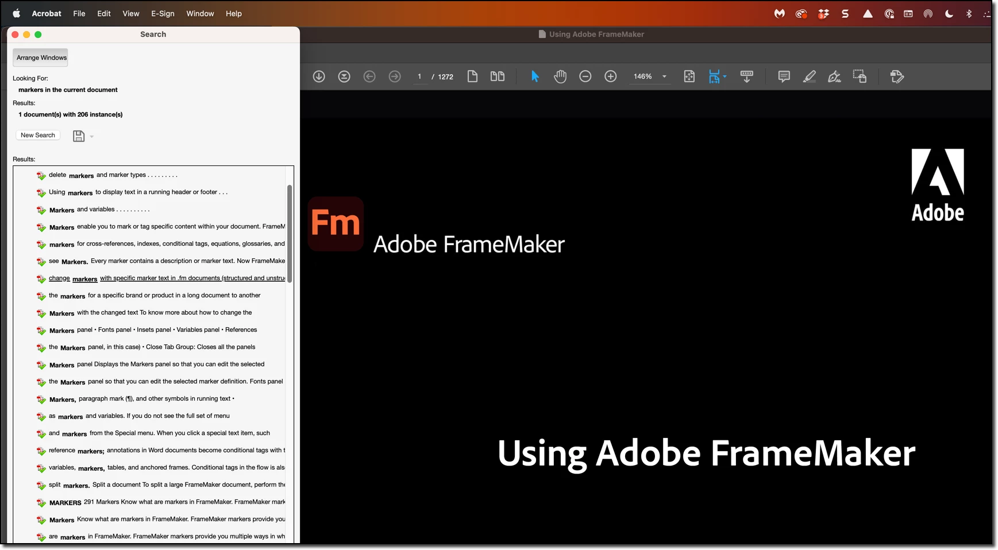Open the Window menu
The height and width of the screenshot is (550, 998).
[x=200, y=13]
